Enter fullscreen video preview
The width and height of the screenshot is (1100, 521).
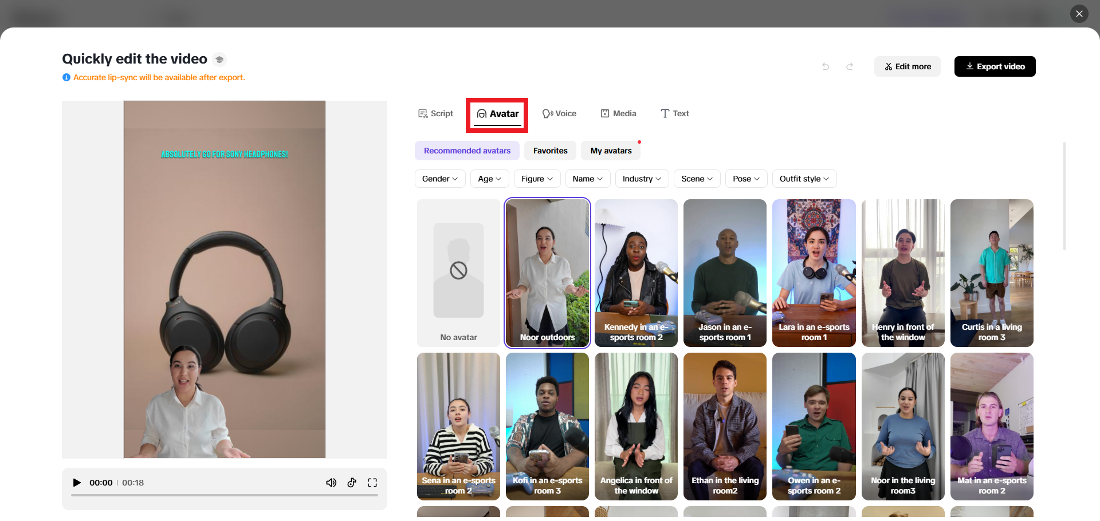click(372, 483)
